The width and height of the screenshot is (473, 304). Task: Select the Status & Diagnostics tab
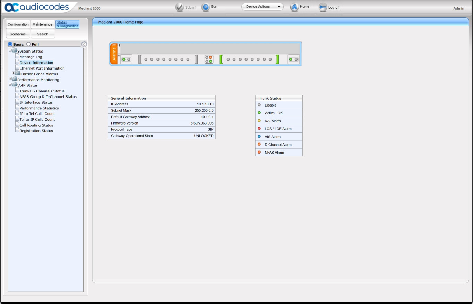coord(67,24)
